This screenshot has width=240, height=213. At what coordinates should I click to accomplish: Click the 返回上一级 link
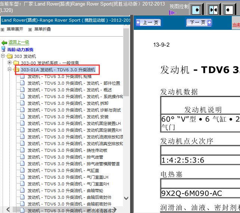(x=19, y=42)
